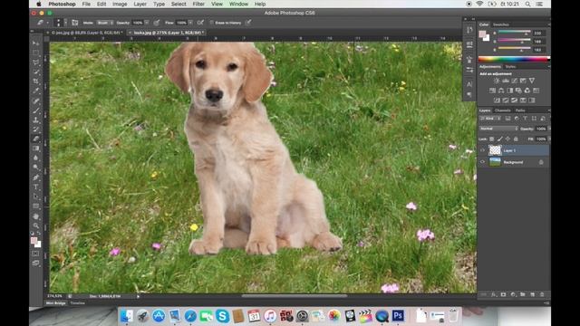Select the Zoom tool in toolbox
Viewport: 580px width, 326px height.
[x=36, y=225]
